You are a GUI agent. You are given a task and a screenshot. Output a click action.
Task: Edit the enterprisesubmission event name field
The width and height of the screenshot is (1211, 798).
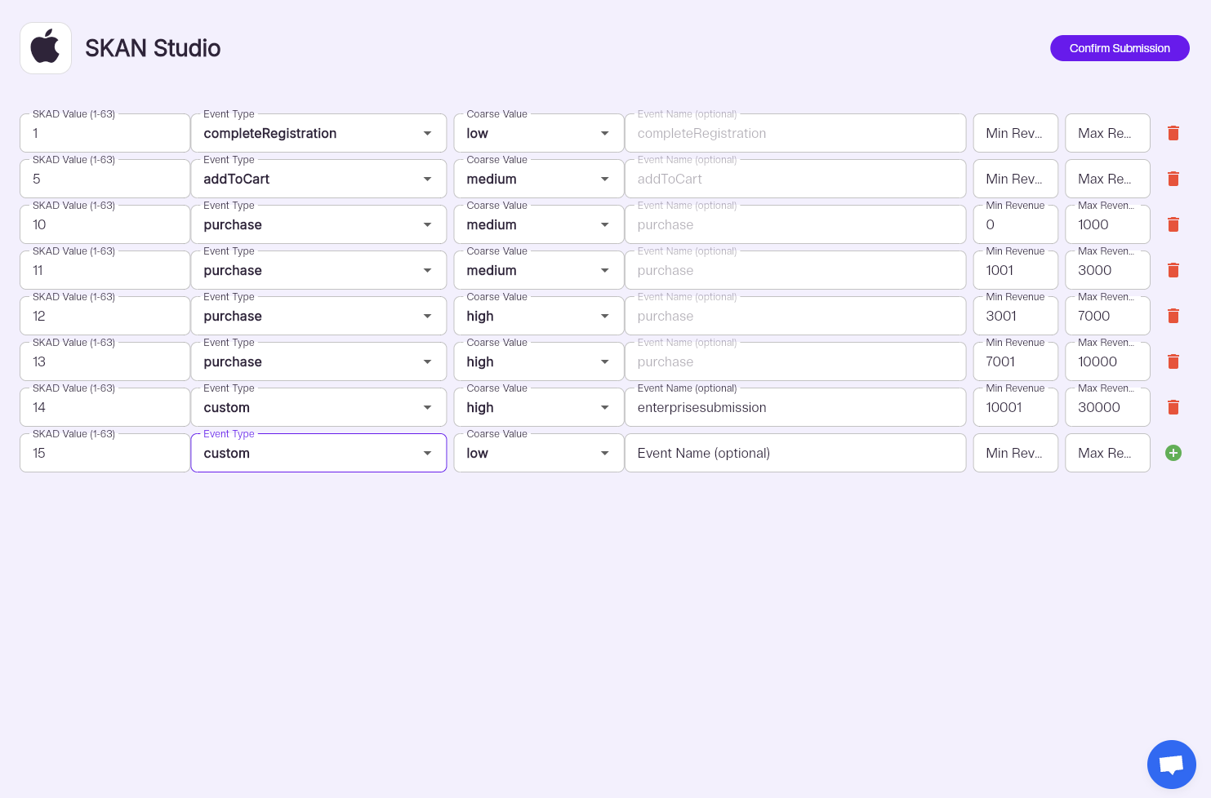[x=795, y=407]
